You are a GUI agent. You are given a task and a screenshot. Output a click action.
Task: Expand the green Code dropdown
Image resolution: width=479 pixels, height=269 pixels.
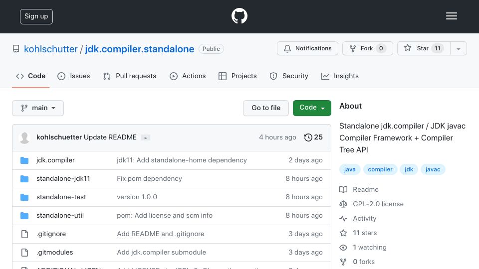pyautogui.click(x=312, y=108)
